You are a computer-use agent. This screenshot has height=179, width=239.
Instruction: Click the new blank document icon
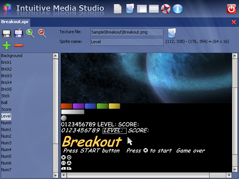(118, 9)
